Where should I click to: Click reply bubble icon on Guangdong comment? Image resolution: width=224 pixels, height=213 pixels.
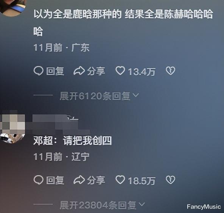click(39, 71)
